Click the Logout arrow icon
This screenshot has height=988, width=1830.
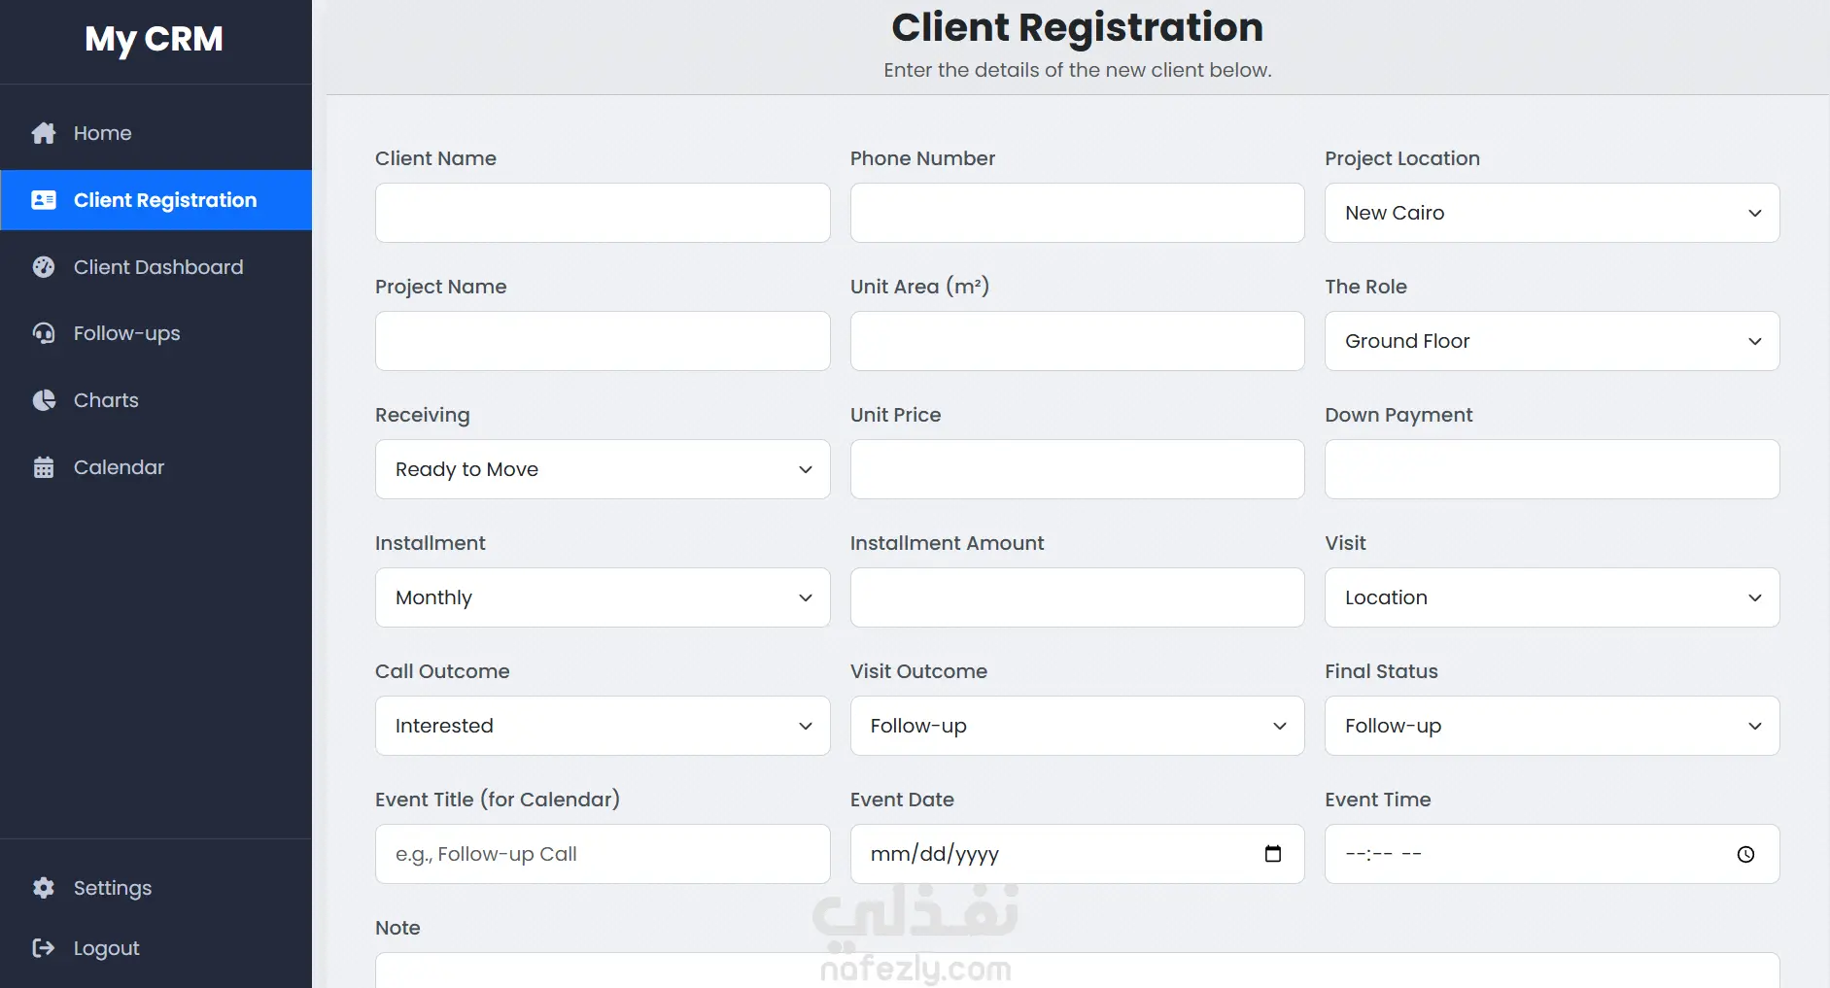(x=44, y=948)
